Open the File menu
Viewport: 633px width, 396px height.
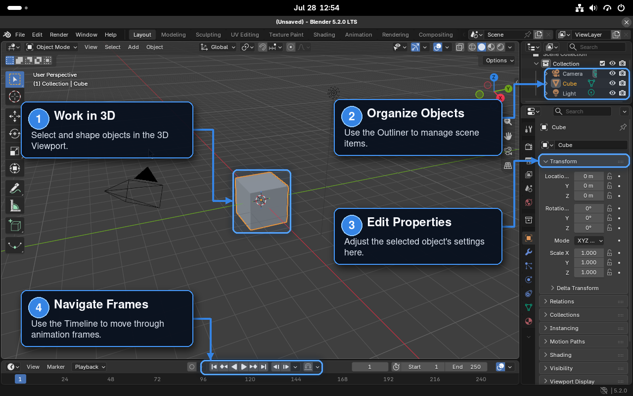[x=20, y=35]
